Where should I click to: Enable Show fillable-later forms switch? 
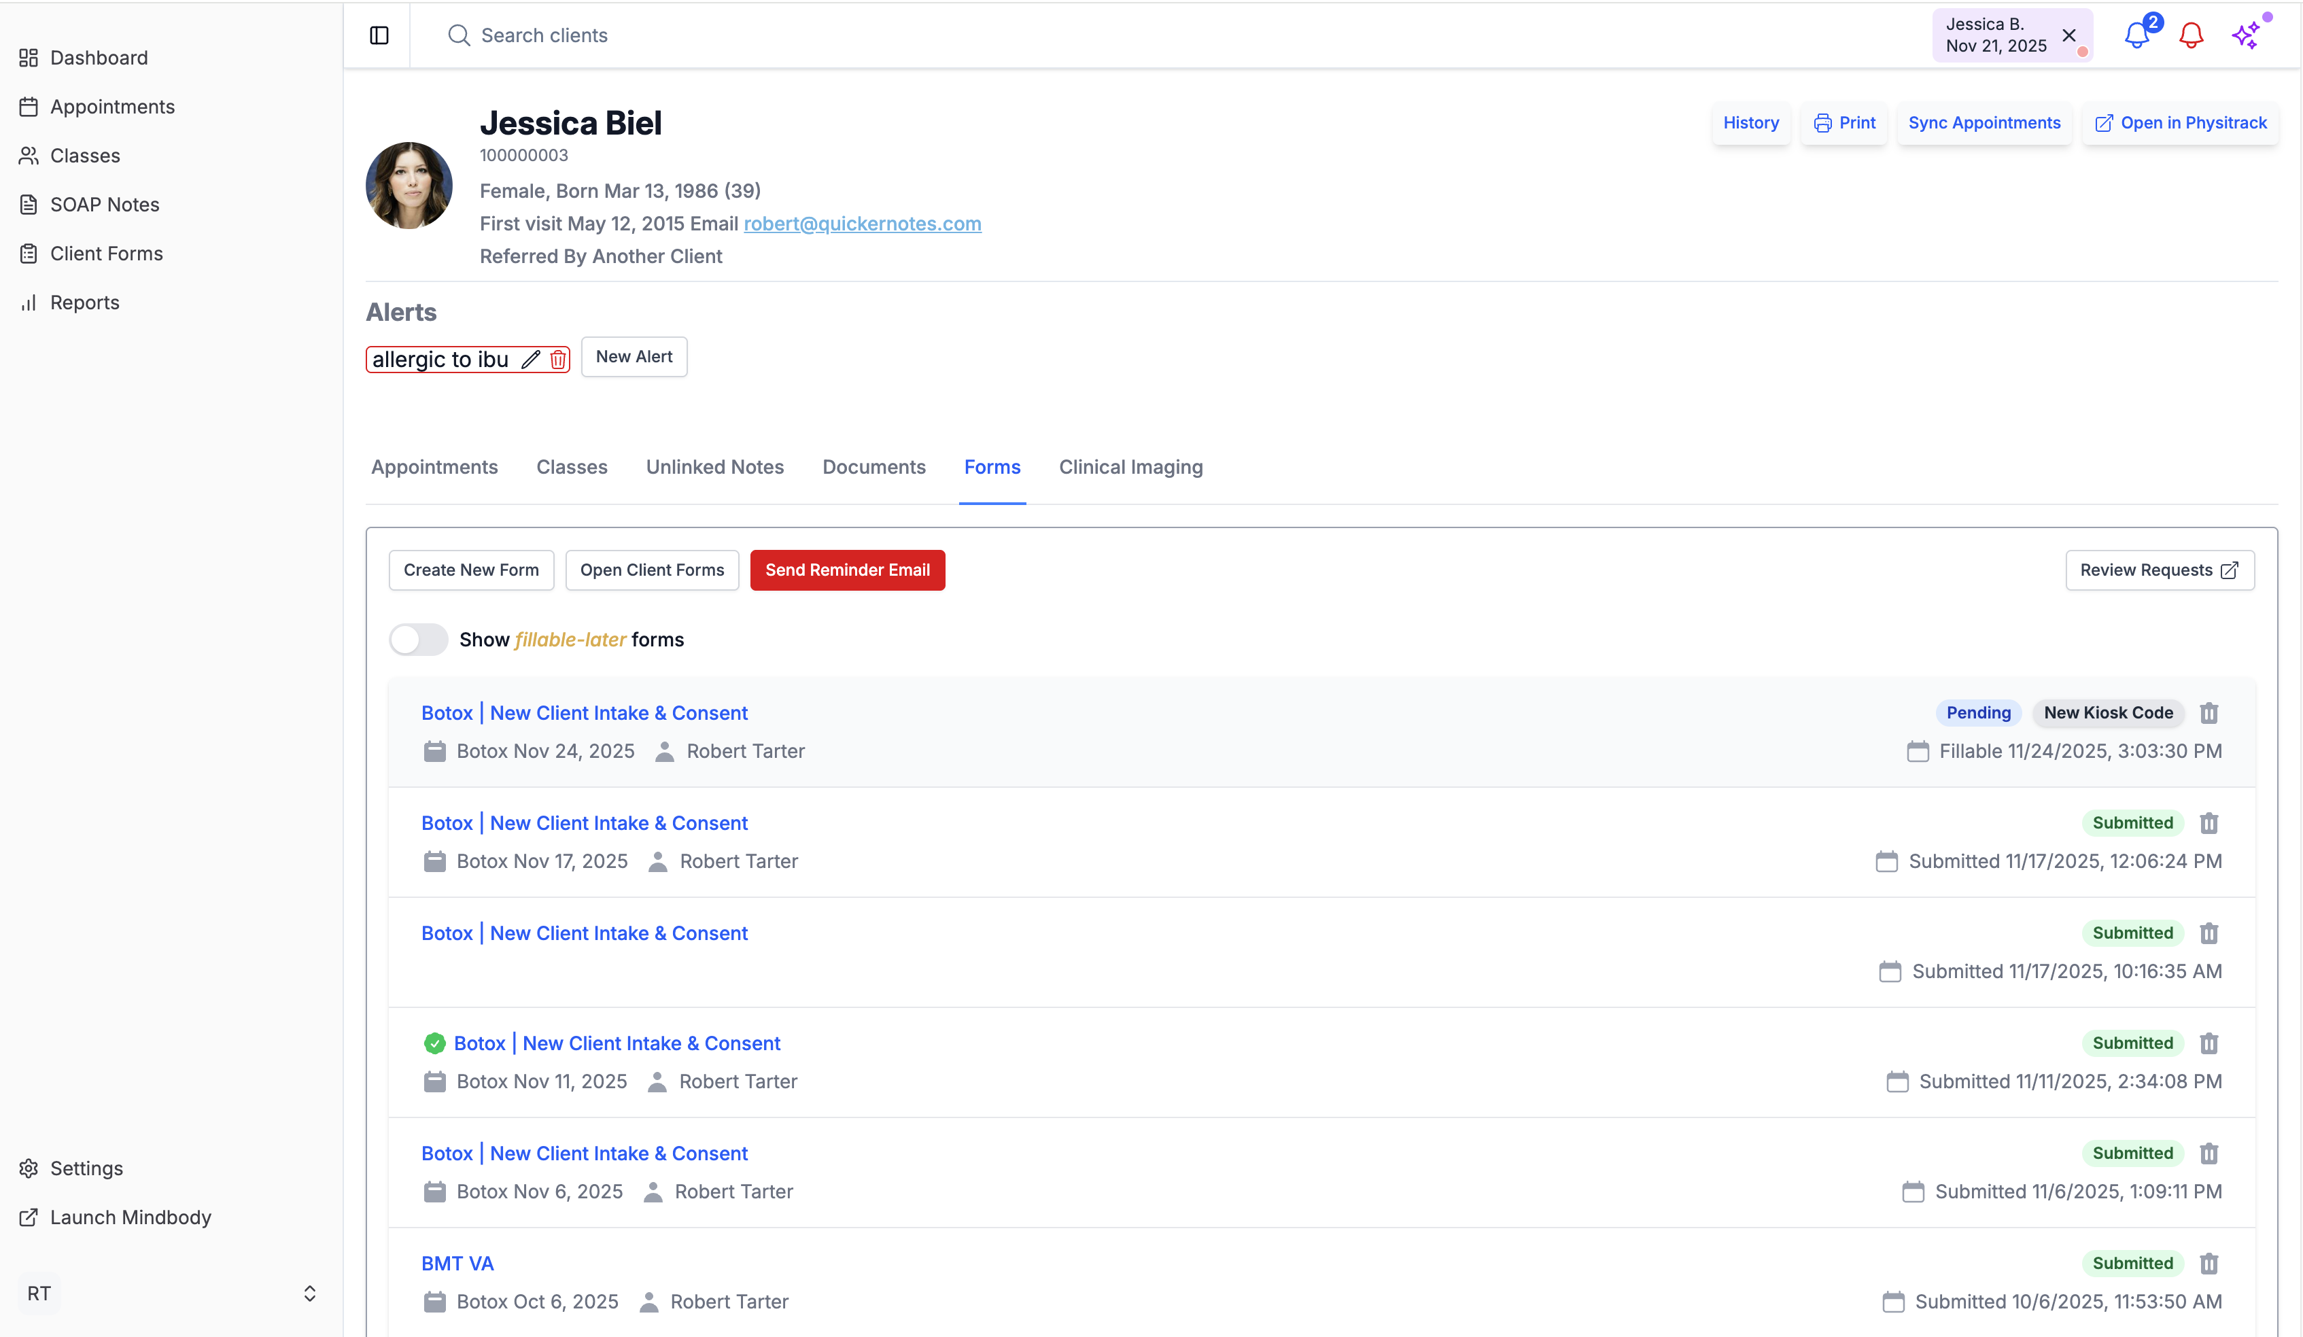coord(419,640)
